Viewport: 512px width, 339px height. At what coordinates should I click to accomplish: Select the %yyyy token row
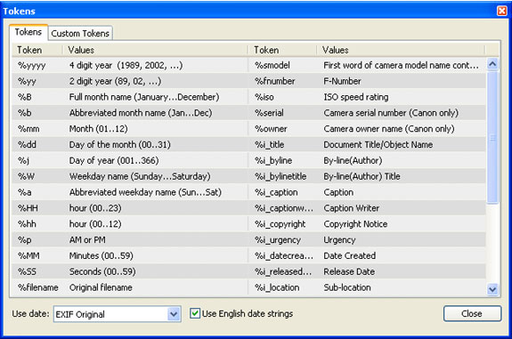[x=129, y=65]
